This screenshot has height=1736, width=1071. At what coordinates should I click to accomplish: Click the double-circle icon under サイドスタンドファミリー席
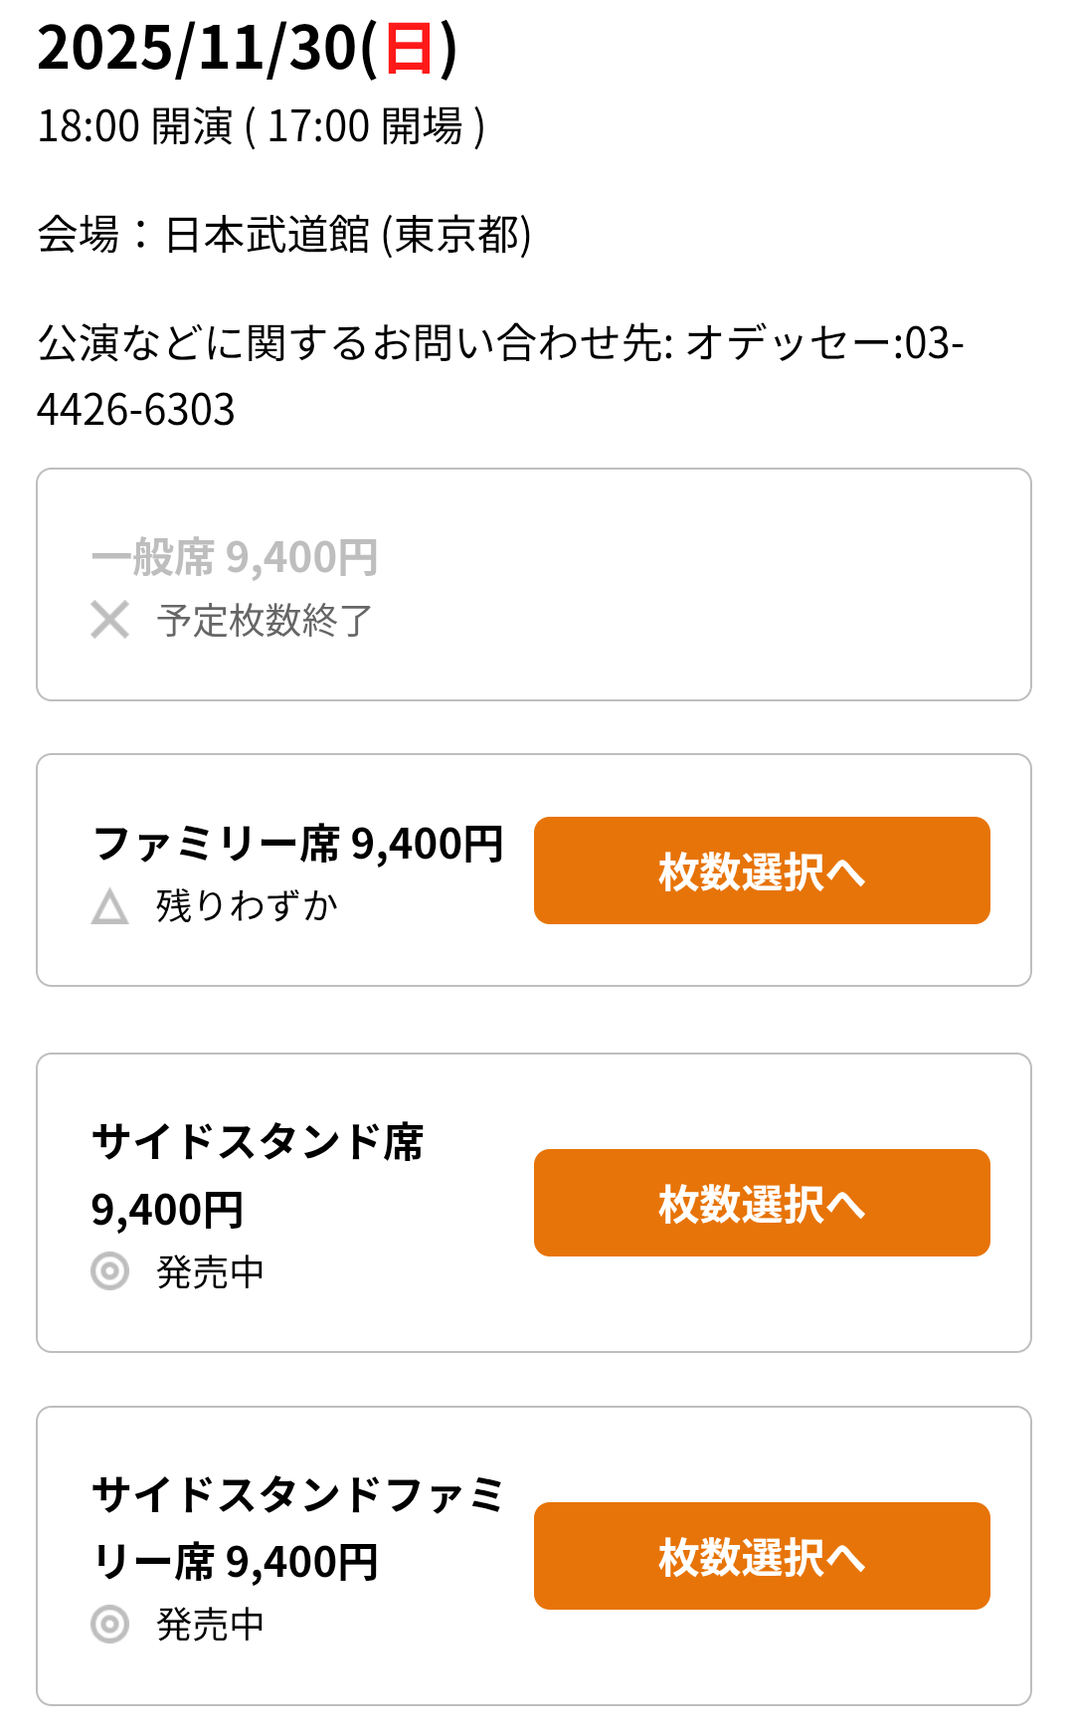coord(109,1624)
